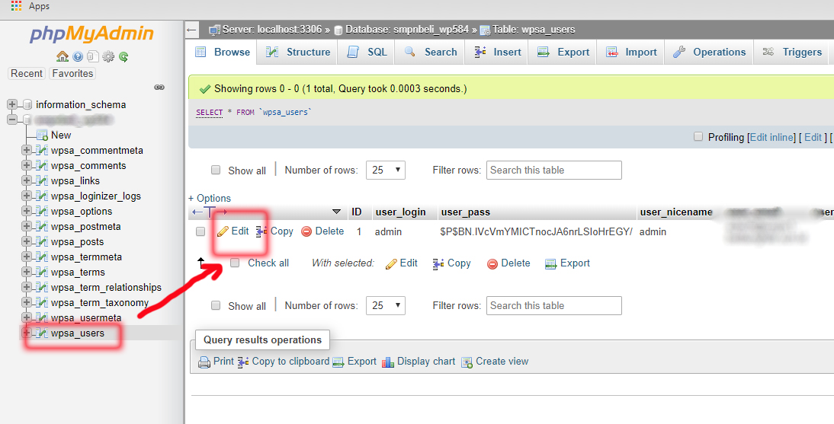The image size is (834, 424).
Task: Click the Print icon in query results
Action: (204, 362)
